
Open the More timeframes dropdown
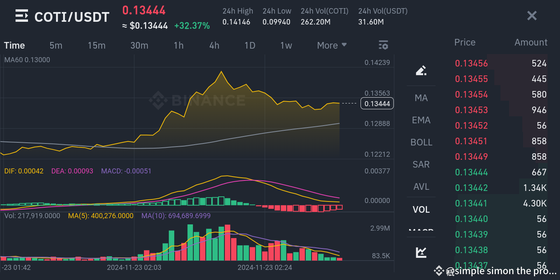tap(331, 45)
